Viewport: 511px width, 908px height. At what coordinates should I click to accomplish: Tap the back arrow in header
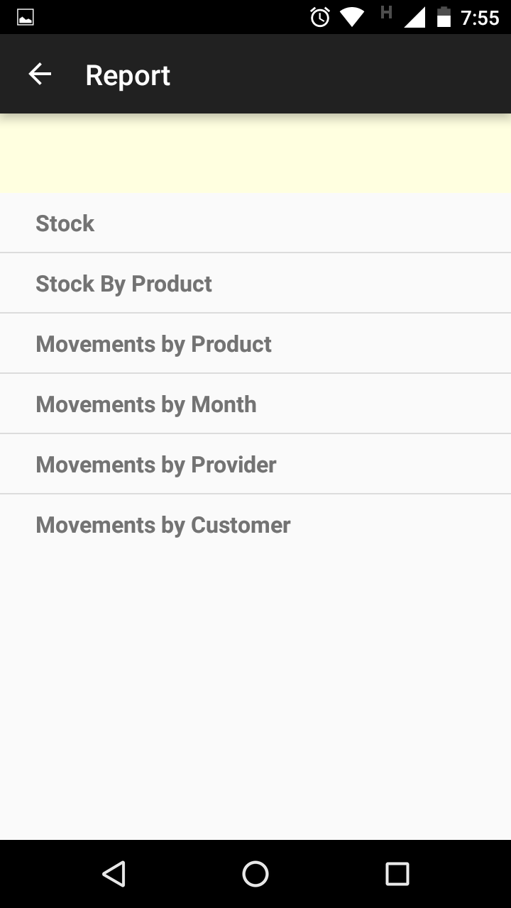tap(40, 74)
